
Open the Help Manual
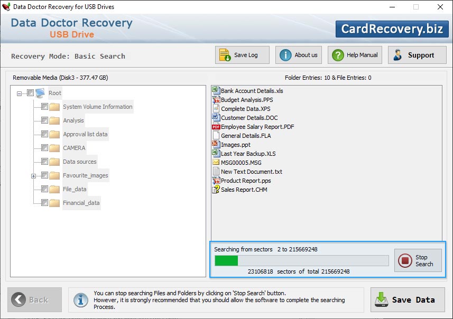[355, 55]
